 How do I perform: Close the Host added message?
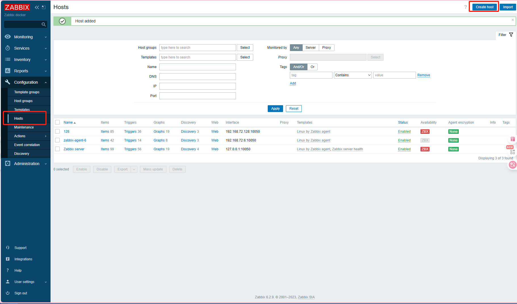click(513, 20)
